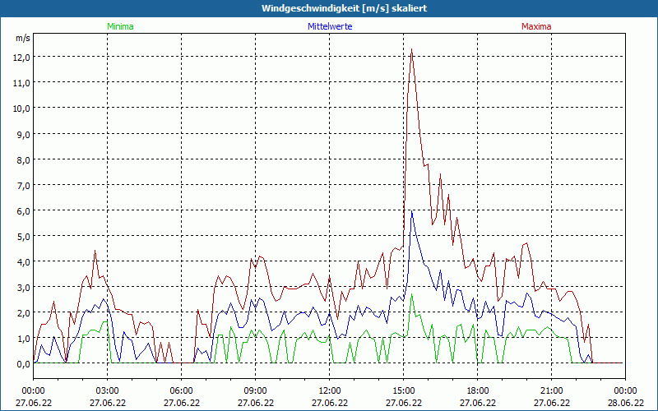Select the 06:00 time axis marker
Screen dimensions: 658x411
coord(181,390)
